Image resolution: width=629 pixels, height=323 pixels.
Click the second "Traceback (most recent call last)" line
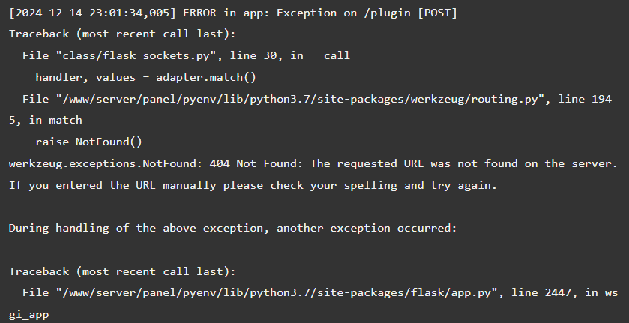tap(122, 271)
